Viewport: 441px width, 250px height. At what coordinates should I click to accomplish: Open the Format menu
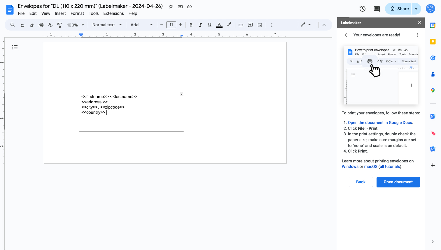click(x=77, y=13)
